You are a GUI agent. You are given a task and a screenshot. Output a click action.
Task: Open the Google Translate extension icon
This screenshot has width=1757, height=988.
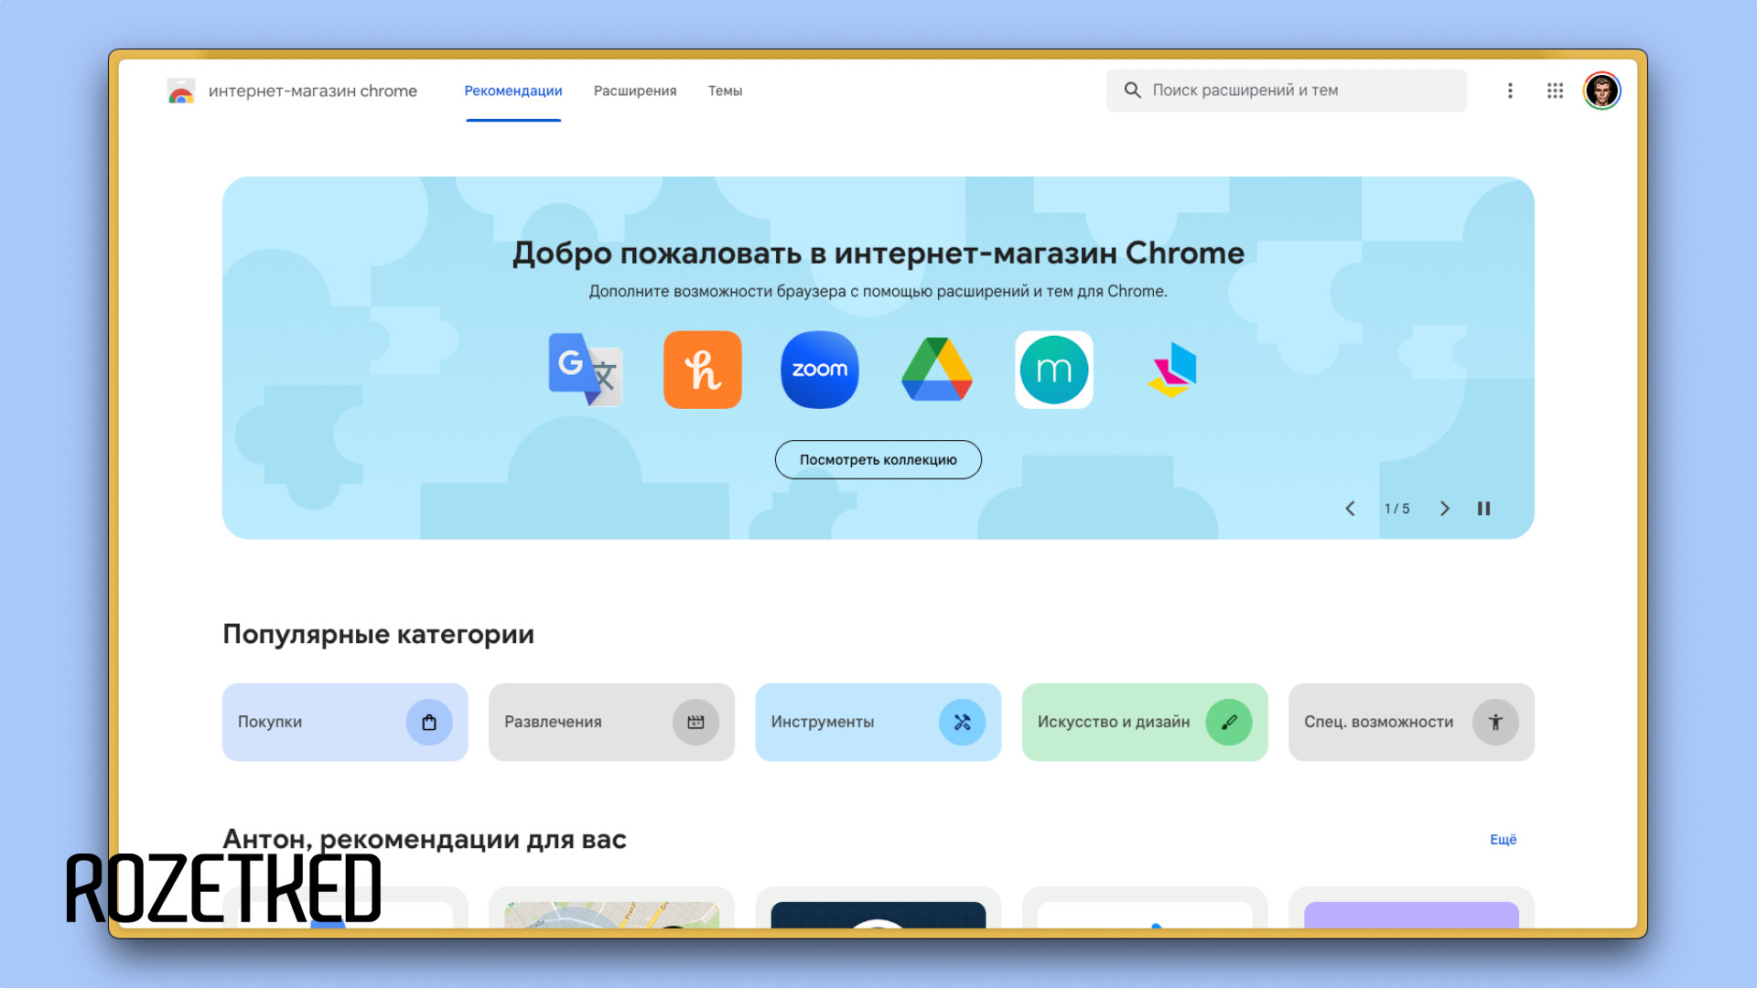[585, 370]
